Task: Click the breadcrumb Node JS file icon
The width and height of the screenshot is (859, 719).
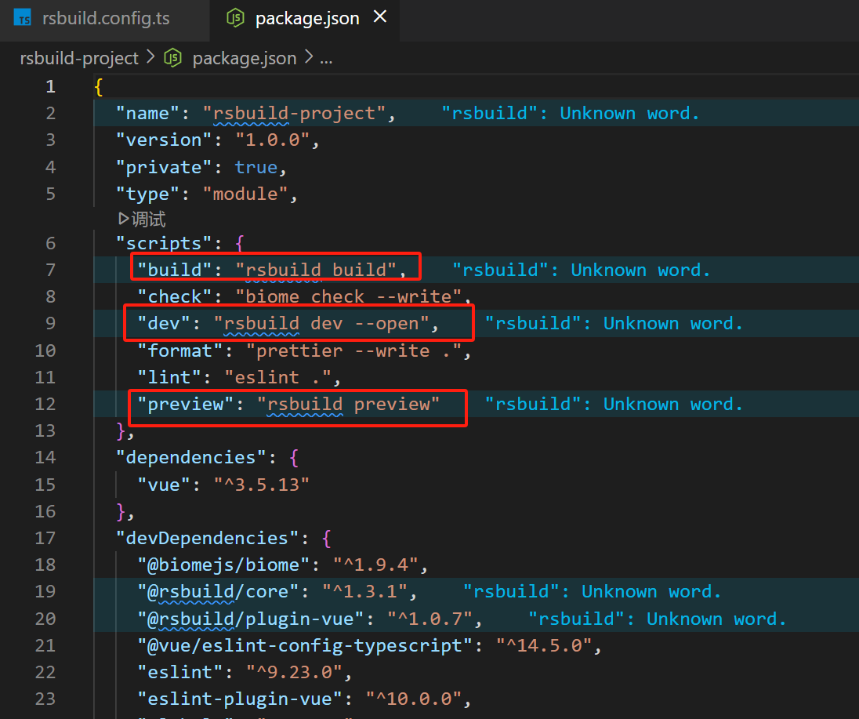Action: point(172,57)
